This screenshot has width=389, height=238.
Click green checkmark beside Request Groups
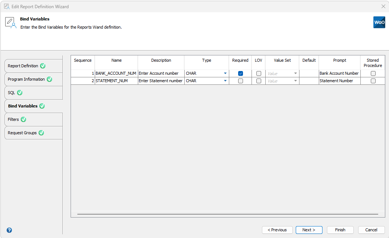click(41, 133)
